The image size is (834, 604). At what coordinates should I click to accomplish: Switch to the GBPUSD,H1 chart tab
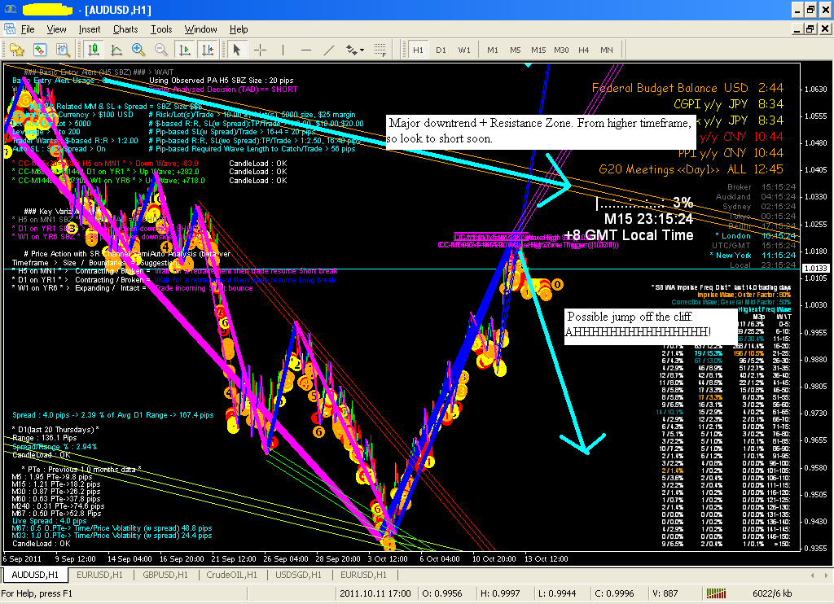click(x=165, y=575)
